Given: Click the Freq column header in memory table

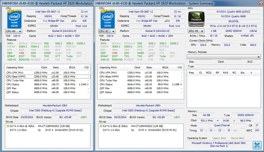Looking at the screenshot, I should click(191, 73).
